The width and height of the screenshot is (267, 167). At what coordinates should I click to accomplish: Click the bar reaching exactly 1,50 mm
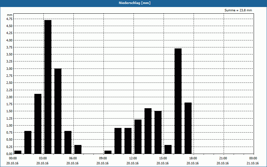[x=158, y=132]
